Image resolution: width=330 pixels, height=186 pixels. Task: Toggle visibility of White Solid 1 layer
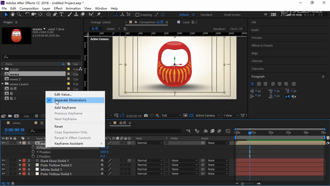click(3, 169)
